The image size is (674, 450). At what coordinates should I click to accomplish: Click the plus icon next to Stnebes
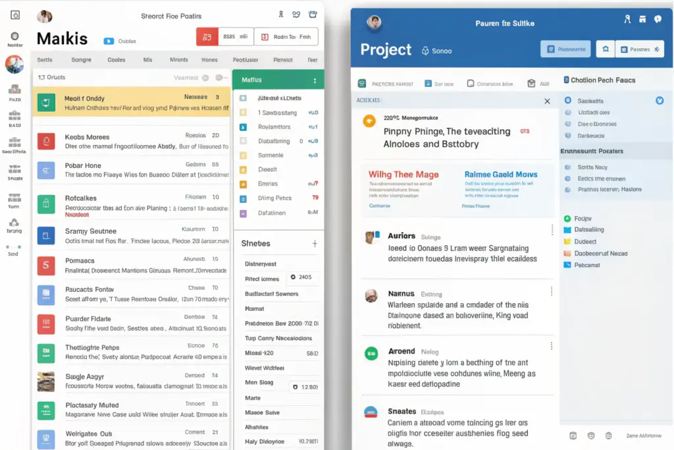[x=315, y=243]
